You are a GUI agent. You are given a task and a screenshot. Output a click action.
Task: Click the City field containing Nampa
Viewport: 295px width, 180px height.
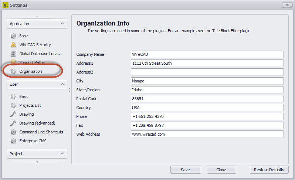click(x=207, y=81)
